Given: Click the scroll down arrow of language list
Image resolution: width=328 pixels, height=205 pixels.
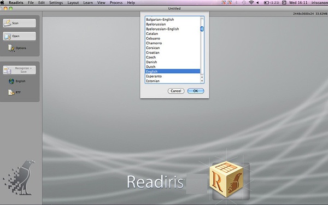Looking at the screenshot, I should [x=202, y=81].
